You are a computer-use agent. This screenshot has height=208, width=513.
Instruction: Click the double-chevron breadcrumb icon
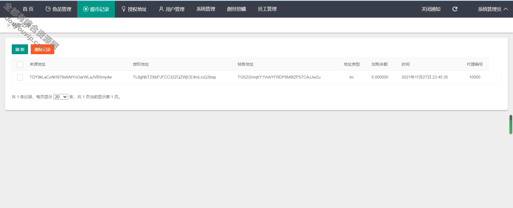click(9, 25)
